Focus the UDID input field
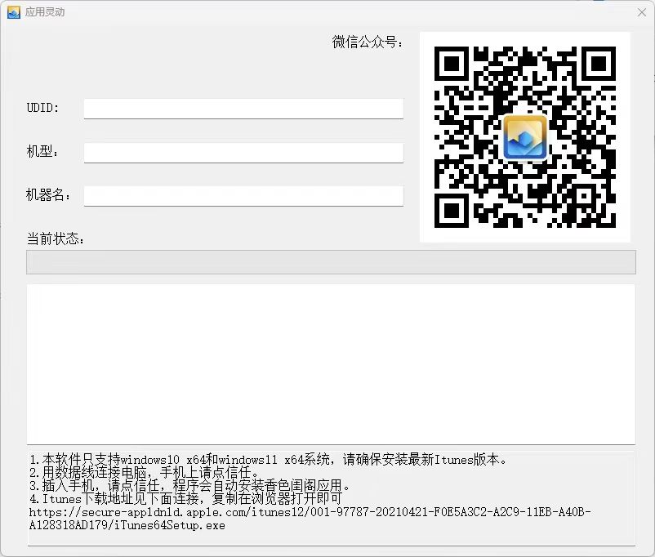The image size is (655, 557). point(243,109)
